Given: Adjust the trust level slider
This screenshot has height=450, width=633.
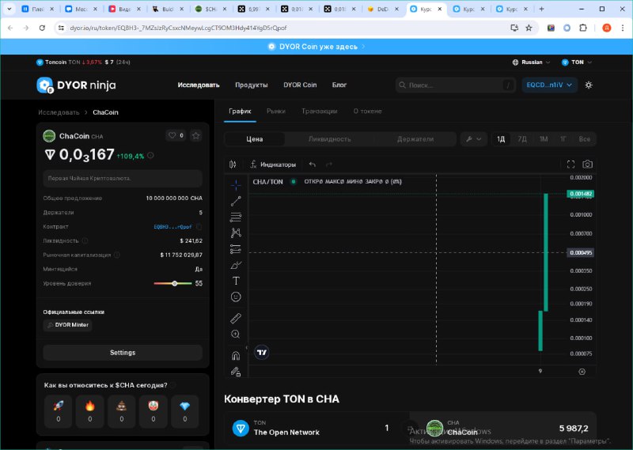Looking at the screenshot, I should pos(172,283).
